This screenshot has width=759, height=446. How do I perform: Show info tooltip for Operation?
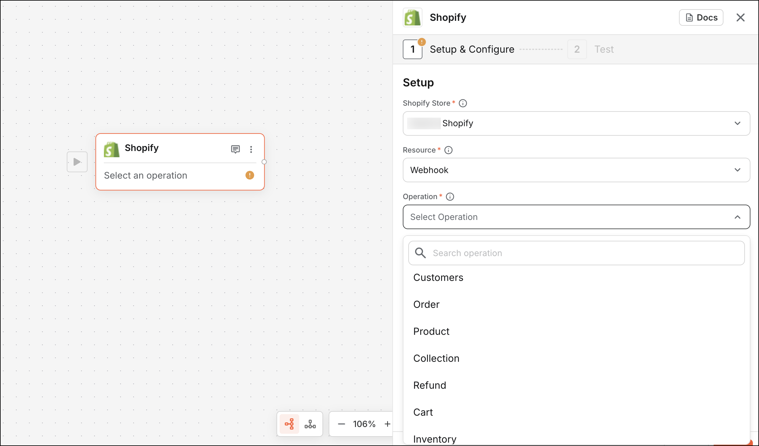450,197
